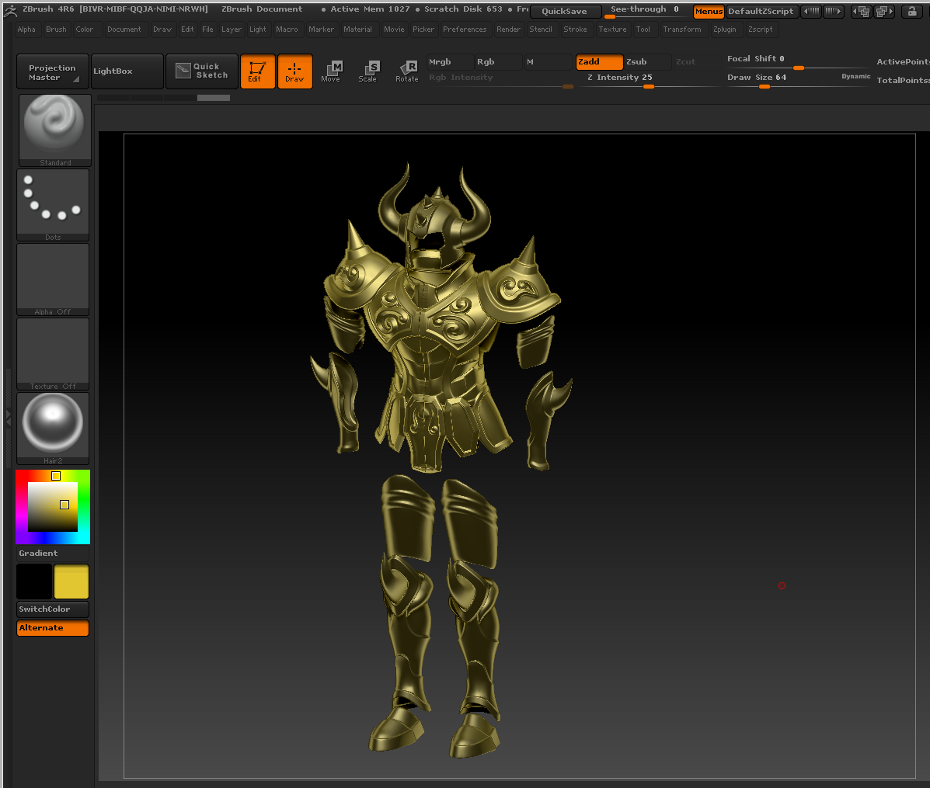930x788 pixels.
Task: Select the Edit mode button
Action: 257,71
